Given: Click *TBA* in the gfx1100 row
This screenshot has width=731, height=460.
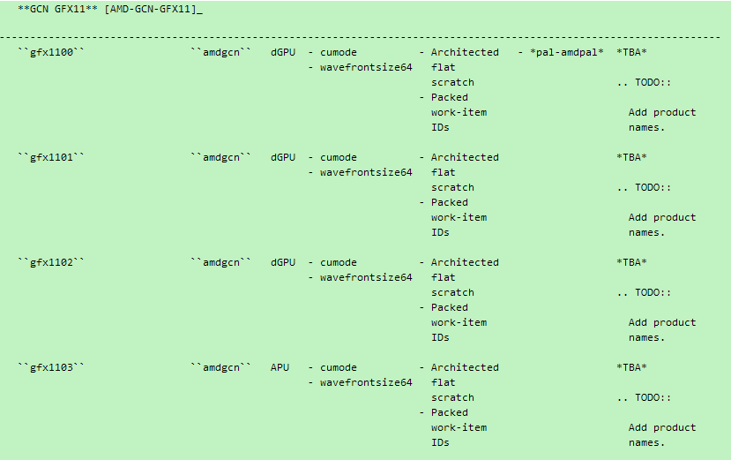Looking at the screenshot, I should (631, 52).
